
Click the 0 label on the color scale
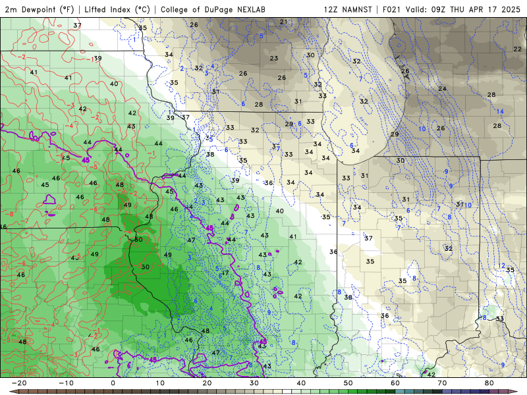[x=113, y=383]
